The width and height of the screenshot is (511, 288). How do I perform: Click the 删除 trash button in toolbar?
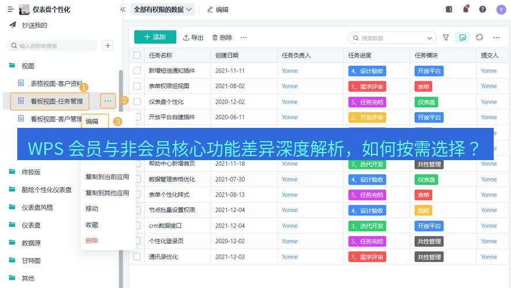pos(222,37)
